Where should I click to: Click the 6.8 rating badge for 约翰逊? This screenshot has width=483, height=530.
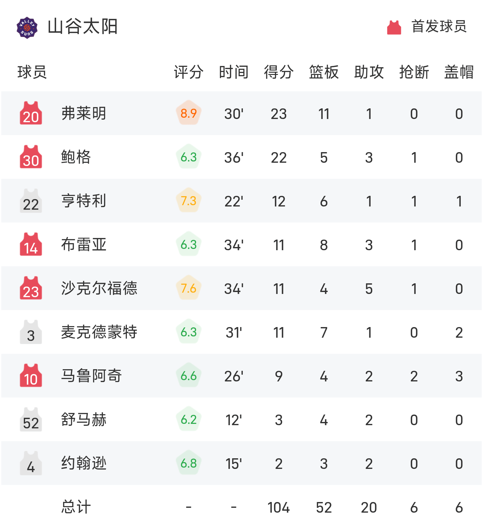pyautogui.click(x=189, y=463)
